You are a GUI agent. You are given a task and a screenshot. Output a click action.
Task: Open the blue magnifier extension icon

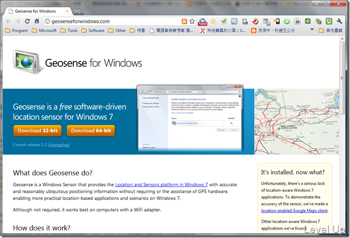234,21
